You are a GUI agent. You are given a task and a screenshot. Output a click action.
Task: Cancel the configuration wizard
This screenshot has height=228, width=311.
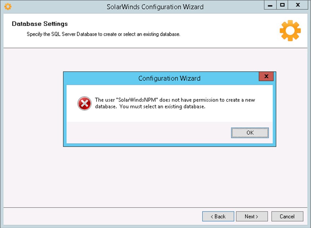coord(287,216)
